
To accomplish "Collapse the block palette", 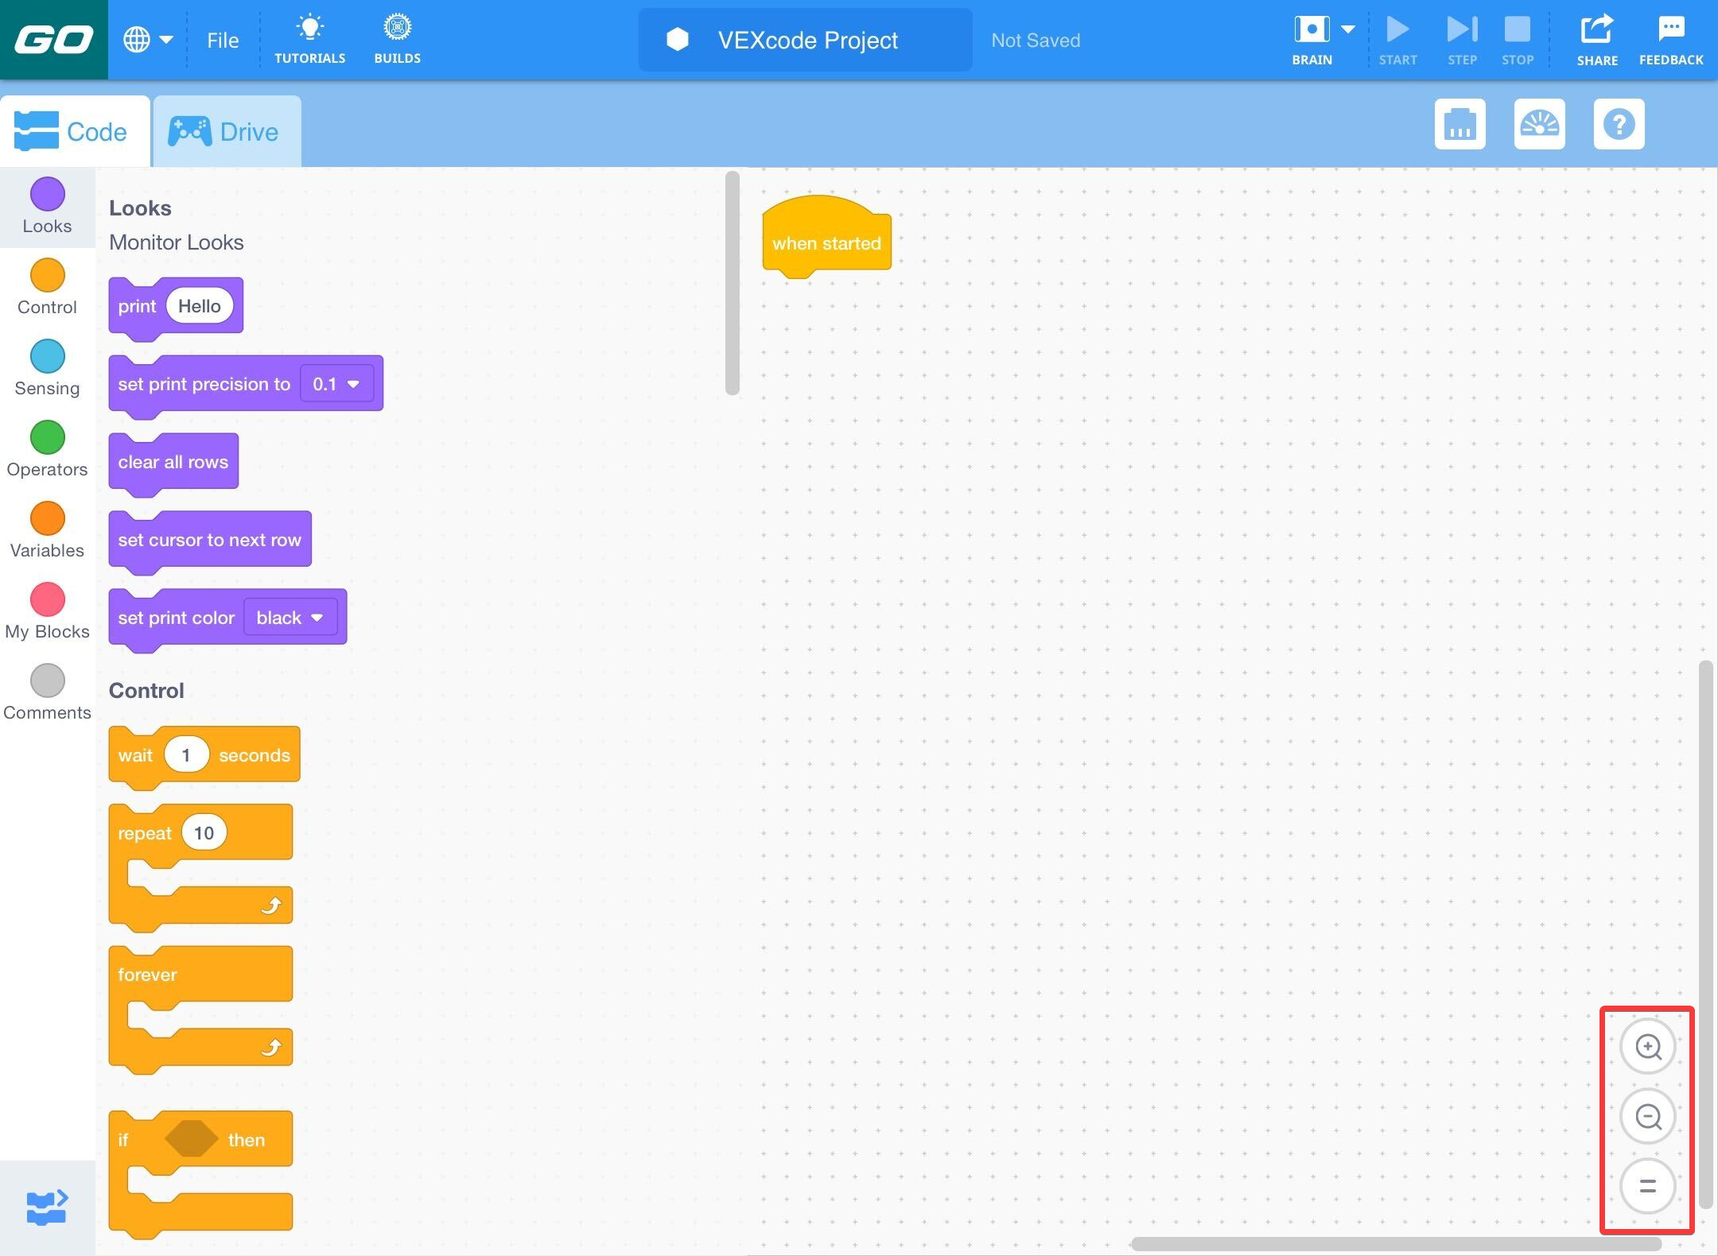I will click(x=46, y=1206).
